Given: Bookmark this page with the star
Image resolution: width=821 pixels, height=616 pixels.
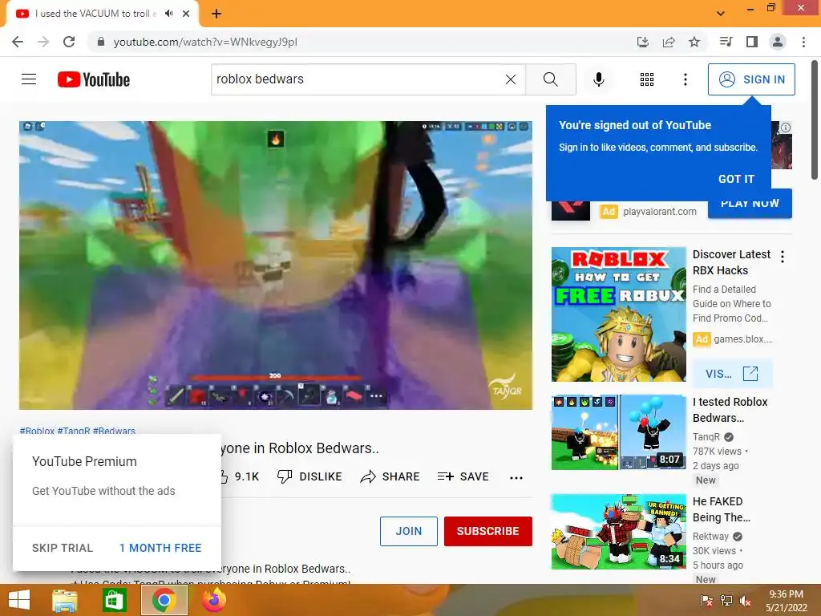Looking at the screenshot, I should pos(694,42).
